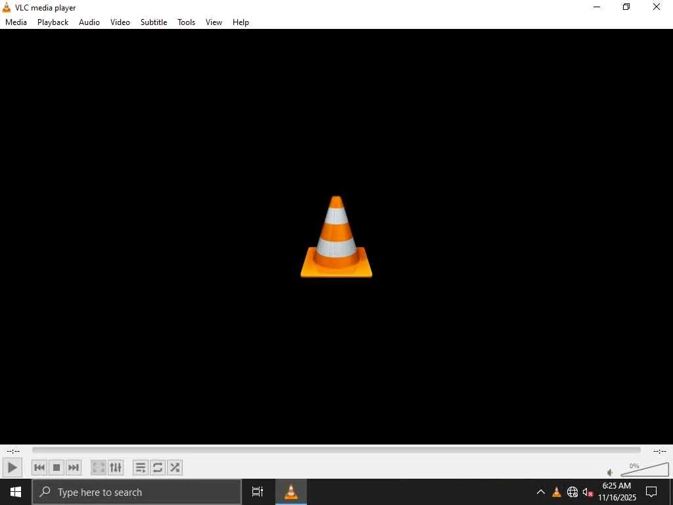Open the Help menu
673x505 pixels.
pyautogui.click(x=241, y=22)
